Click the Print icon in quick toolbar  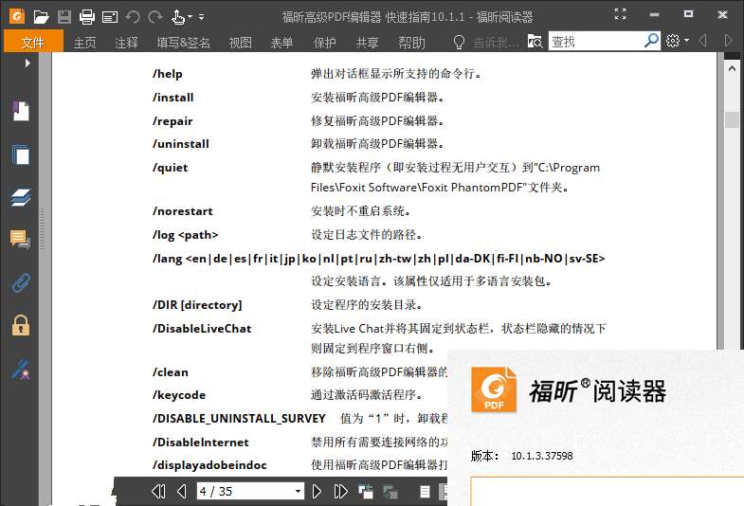(87, 16)
